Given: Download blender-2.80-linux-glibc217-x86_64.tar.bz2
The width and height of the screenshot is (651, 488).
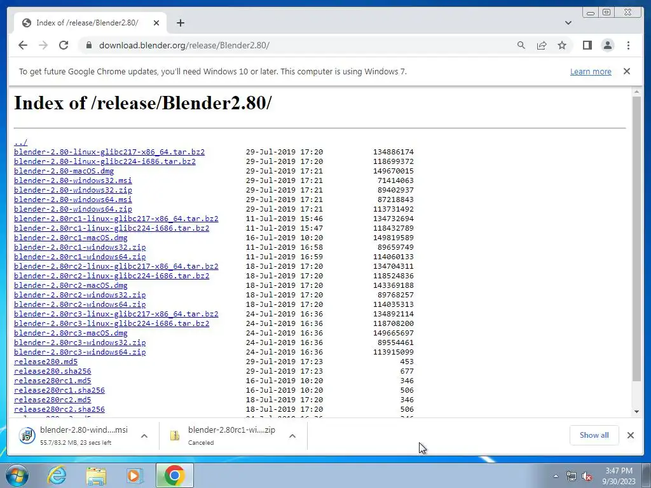Looking at the screenshot, I should pos(109,152).
